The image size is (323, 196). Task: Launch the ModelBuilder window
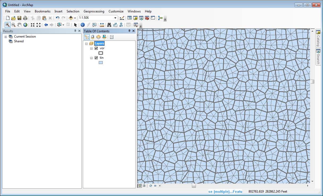[160, 18]
